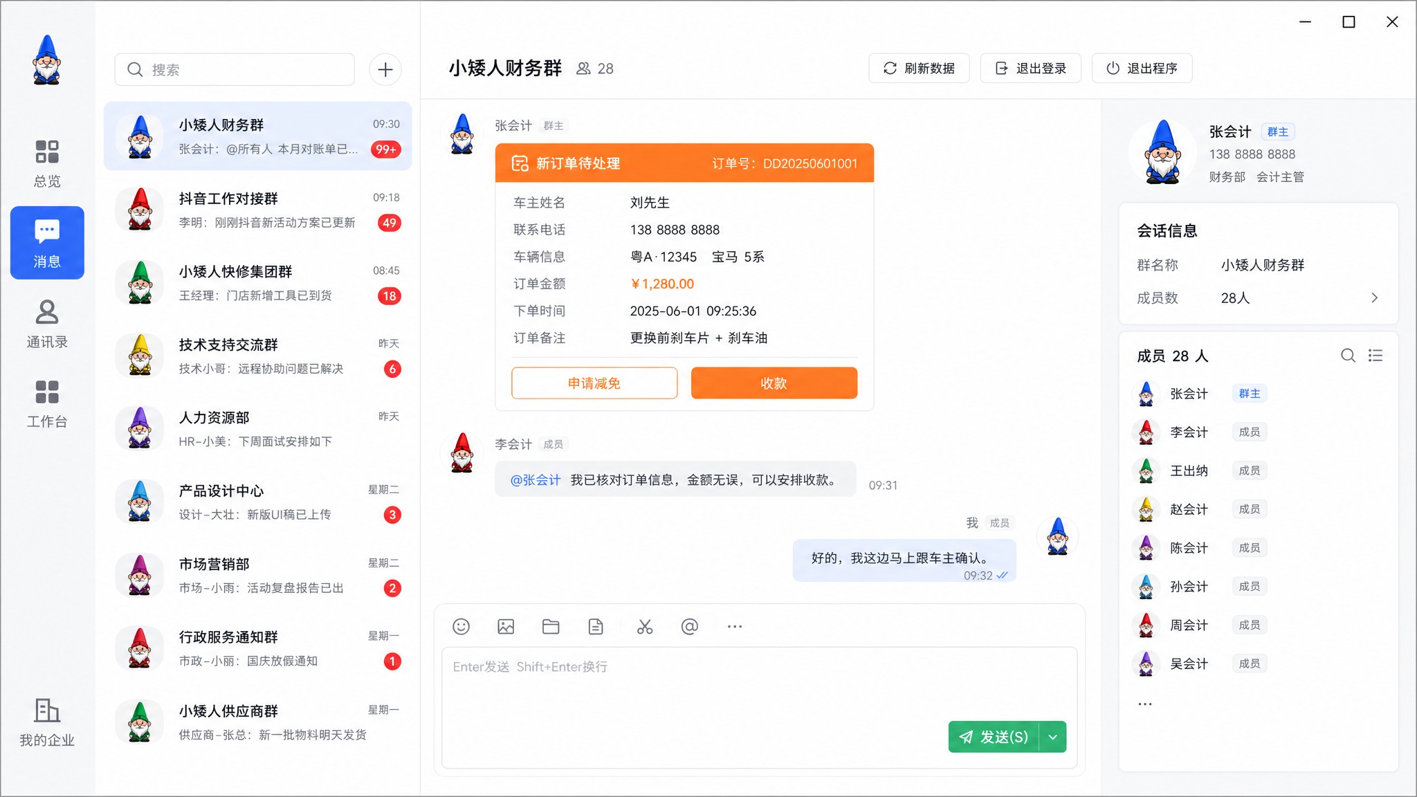Viewport: 1417px width, 797px height.
Task: Expand 成员数 28人 chevron
Action: (1374, 298)
